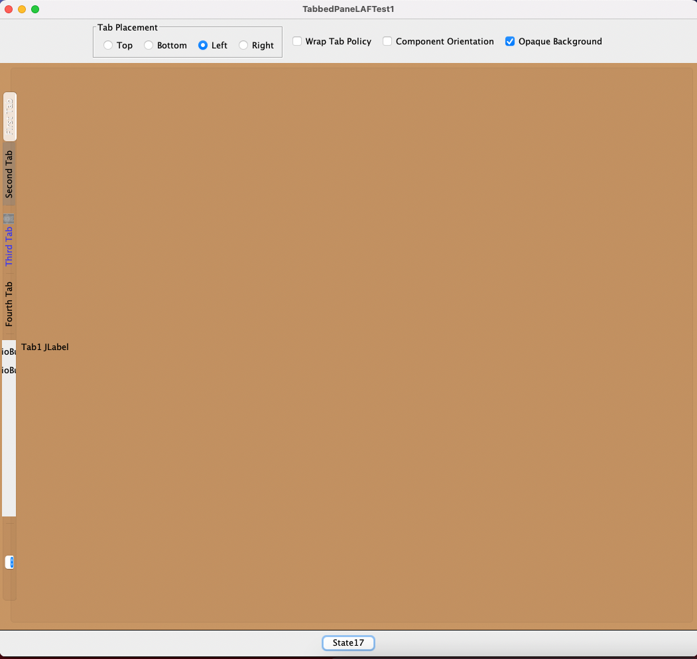Click the green maximize window button
This screenshot has width=697, height=659.
[x=35, y=9]
